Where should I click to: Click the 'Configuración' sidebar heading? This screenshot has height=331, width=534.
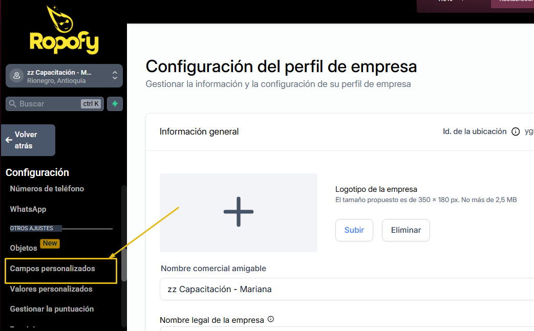coord(37,172)
